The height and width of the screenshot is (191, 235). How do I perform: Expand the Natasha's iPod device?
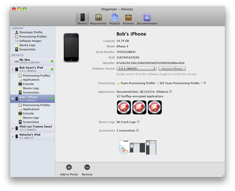pyautogui.click(x=13, y=136)
